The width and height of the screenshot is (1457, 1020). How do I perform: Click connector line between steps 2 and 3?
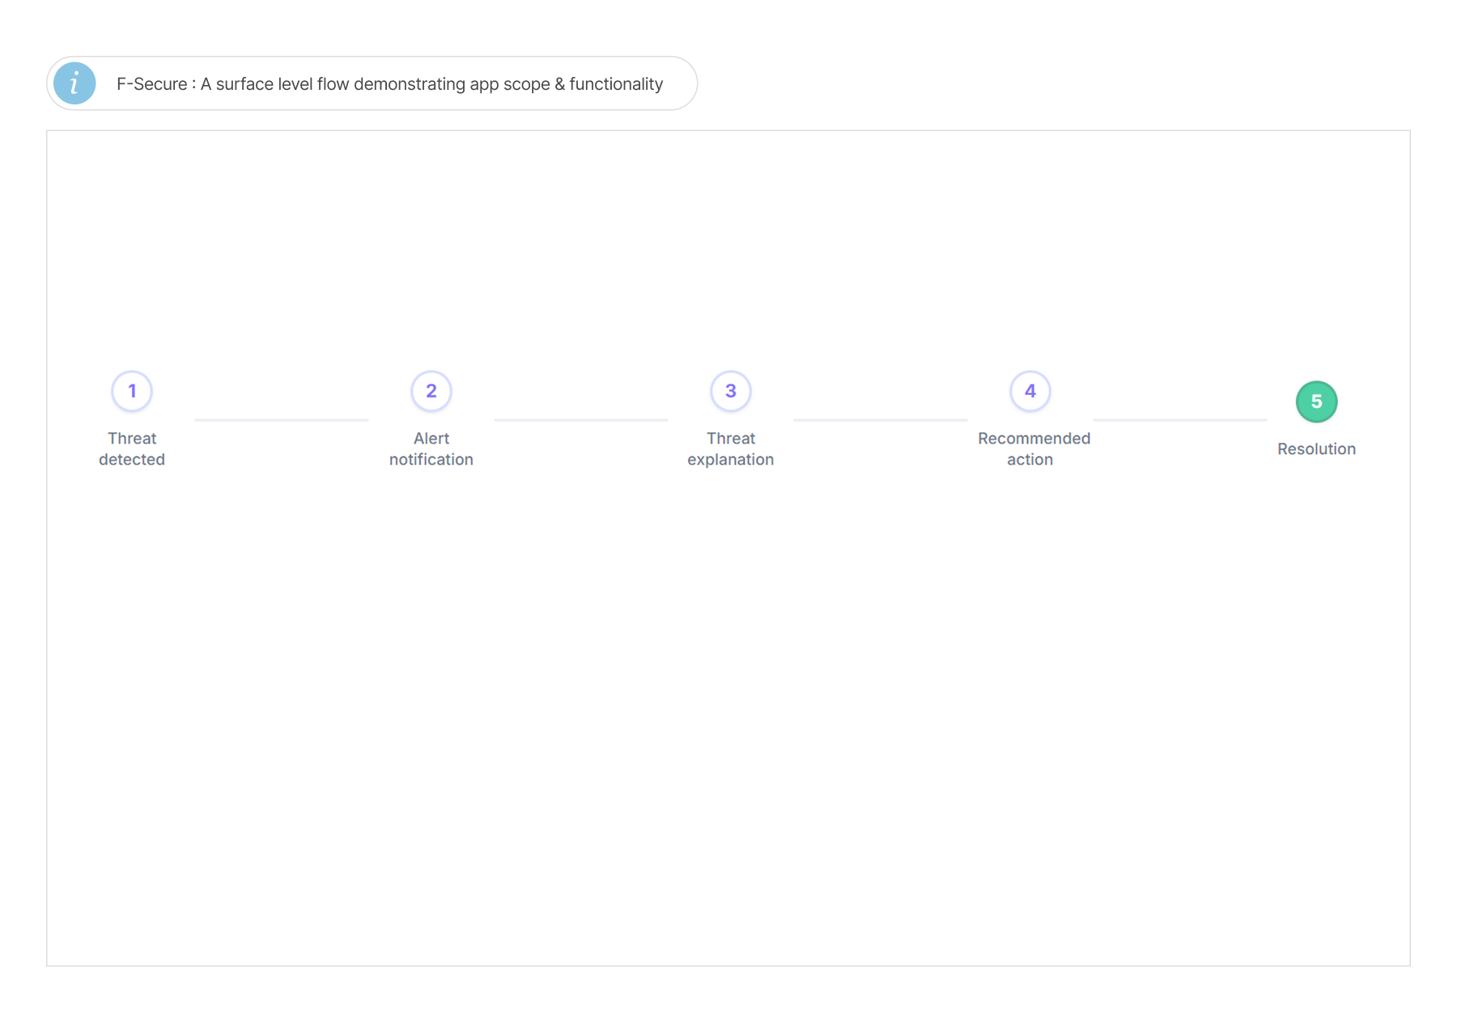point(581,420)
